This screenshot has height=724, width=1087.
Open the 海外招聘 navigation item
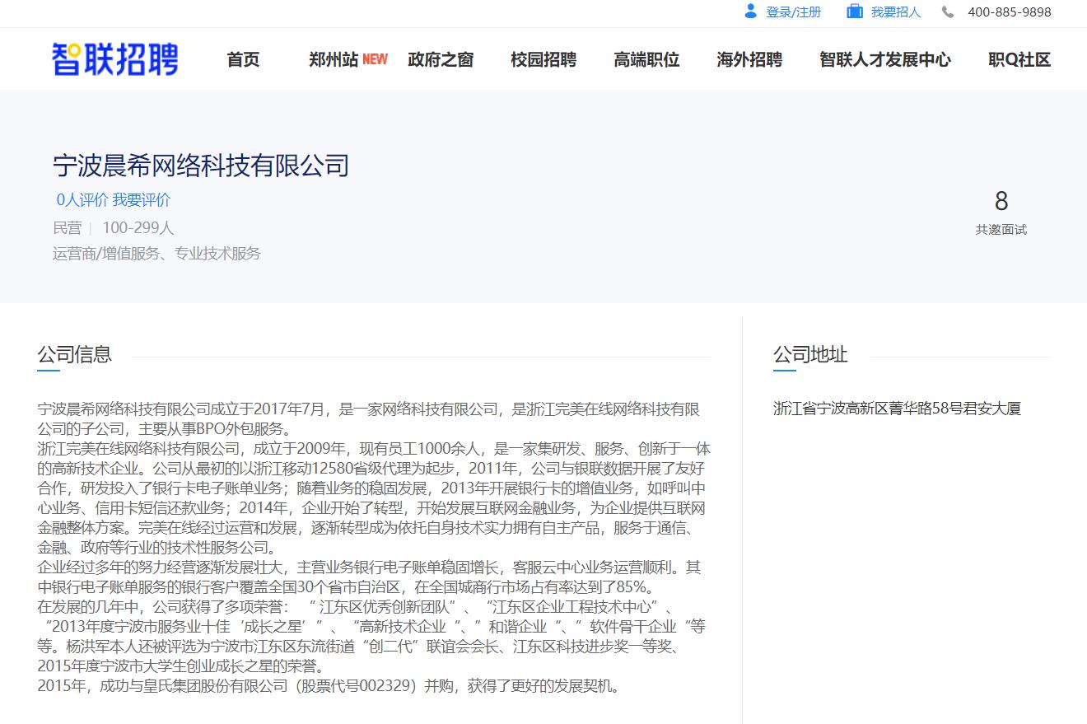[749, 59]
